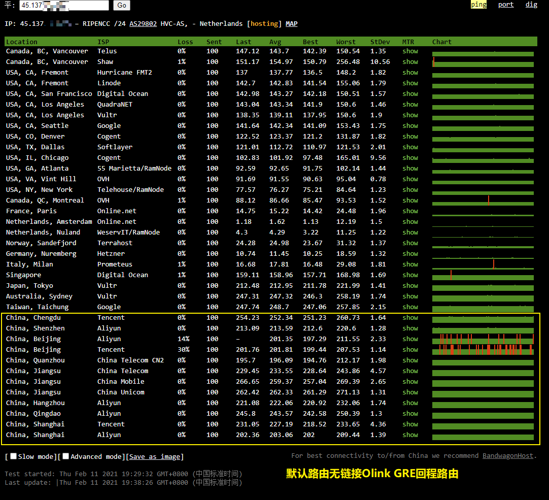Image resolution: width=549 pixels, height=500 pixels.
Task: Click the Last update timestamp line
Action: 123,482
